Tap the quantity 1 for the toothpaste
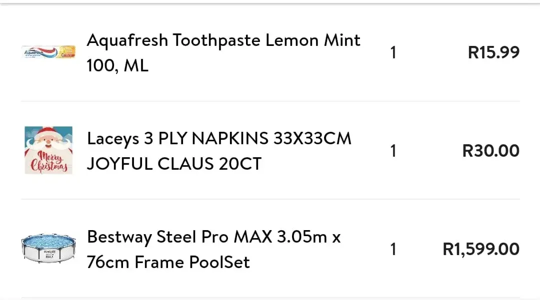This screenshot has height=300, width=540. click(x=393, y=52)
